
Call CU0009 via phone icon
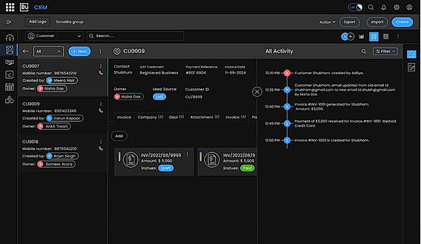(x=101, y=111)
